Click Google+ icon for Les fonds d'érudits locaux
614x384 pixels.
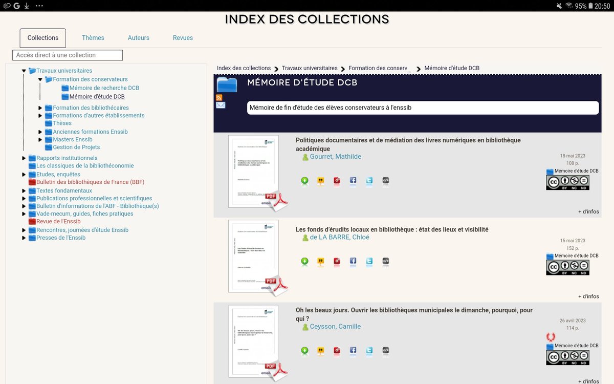(x=337, y=261)
